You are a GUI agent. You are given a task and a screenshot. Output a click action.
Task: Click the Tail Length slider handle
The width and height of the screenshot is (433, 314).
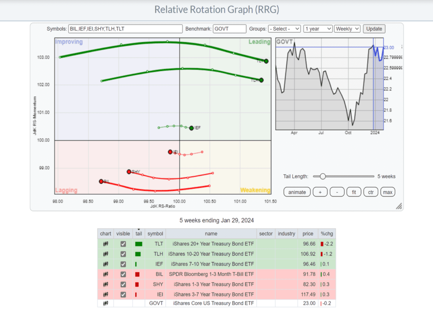coord(322,176)
